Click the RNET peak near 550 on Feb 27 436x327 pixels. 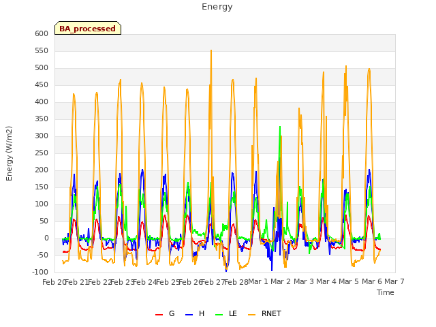(211, 50)
